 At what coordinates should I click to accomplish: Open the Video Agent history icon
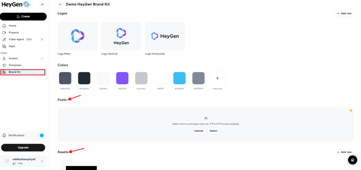pyautogui.click(x=42, y=39)
